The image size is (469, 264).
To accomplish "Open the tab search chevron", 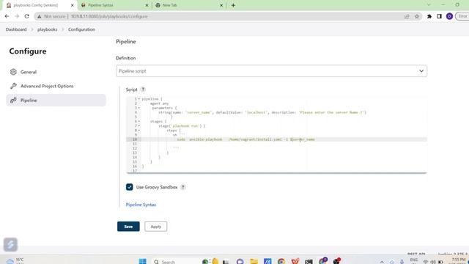I will pyautogui.click(x=429, y=5).
